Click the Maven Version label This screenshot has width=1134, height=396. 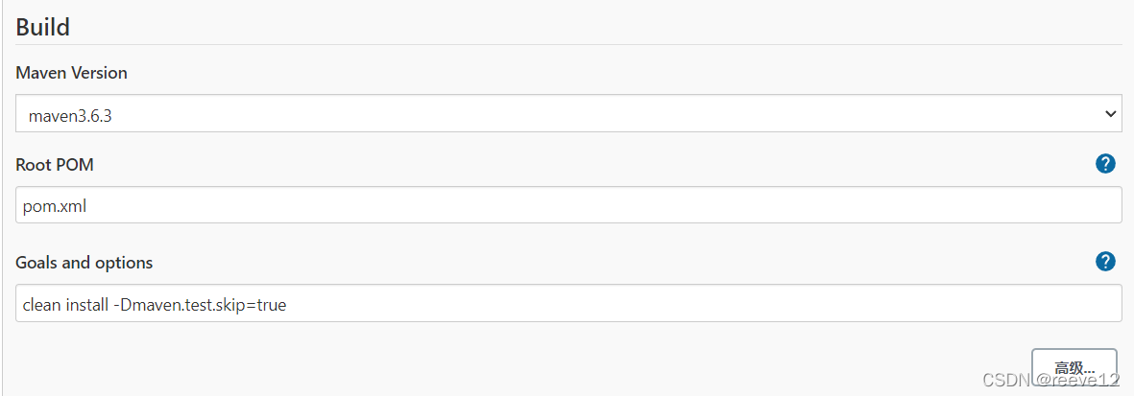[72, 73]
